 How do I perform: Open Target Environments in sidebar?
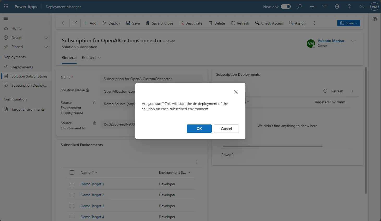click(26, 109)
